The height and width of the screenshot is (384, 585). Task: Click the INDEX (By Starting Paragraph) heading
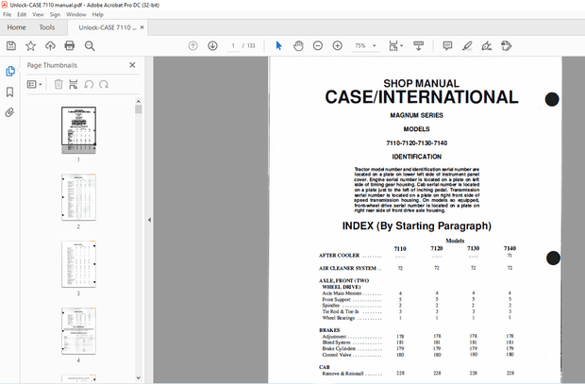[x=417, y=225]
